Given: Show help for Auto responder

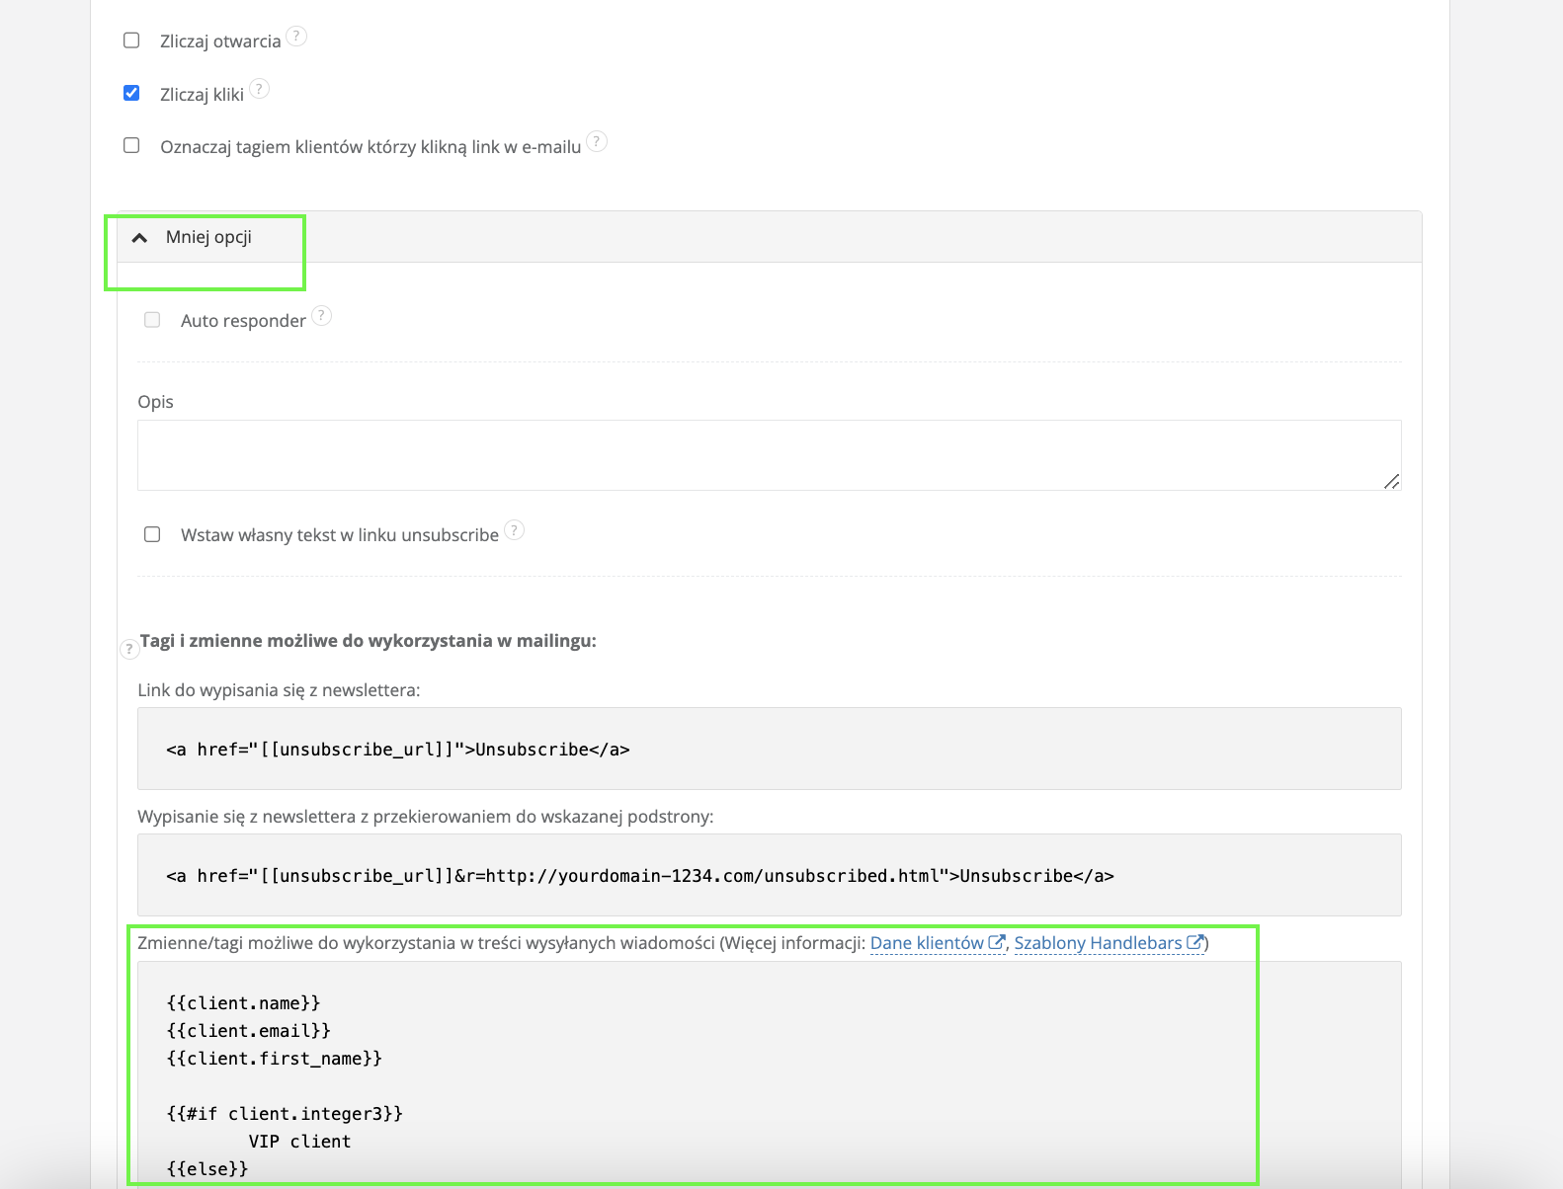Looking at the screenshot, I should coord(322,315).
